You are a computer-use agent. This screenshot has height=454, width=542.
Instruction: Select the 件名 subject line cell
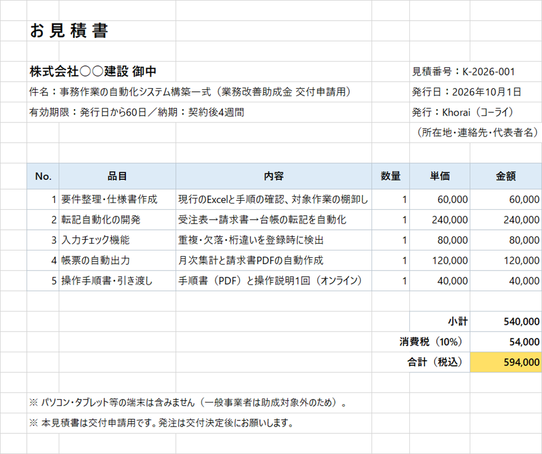point(190,92)
